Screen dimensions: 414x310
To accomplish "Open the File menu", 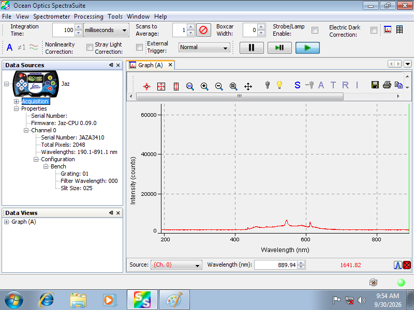I will click(x=7, y=17).
